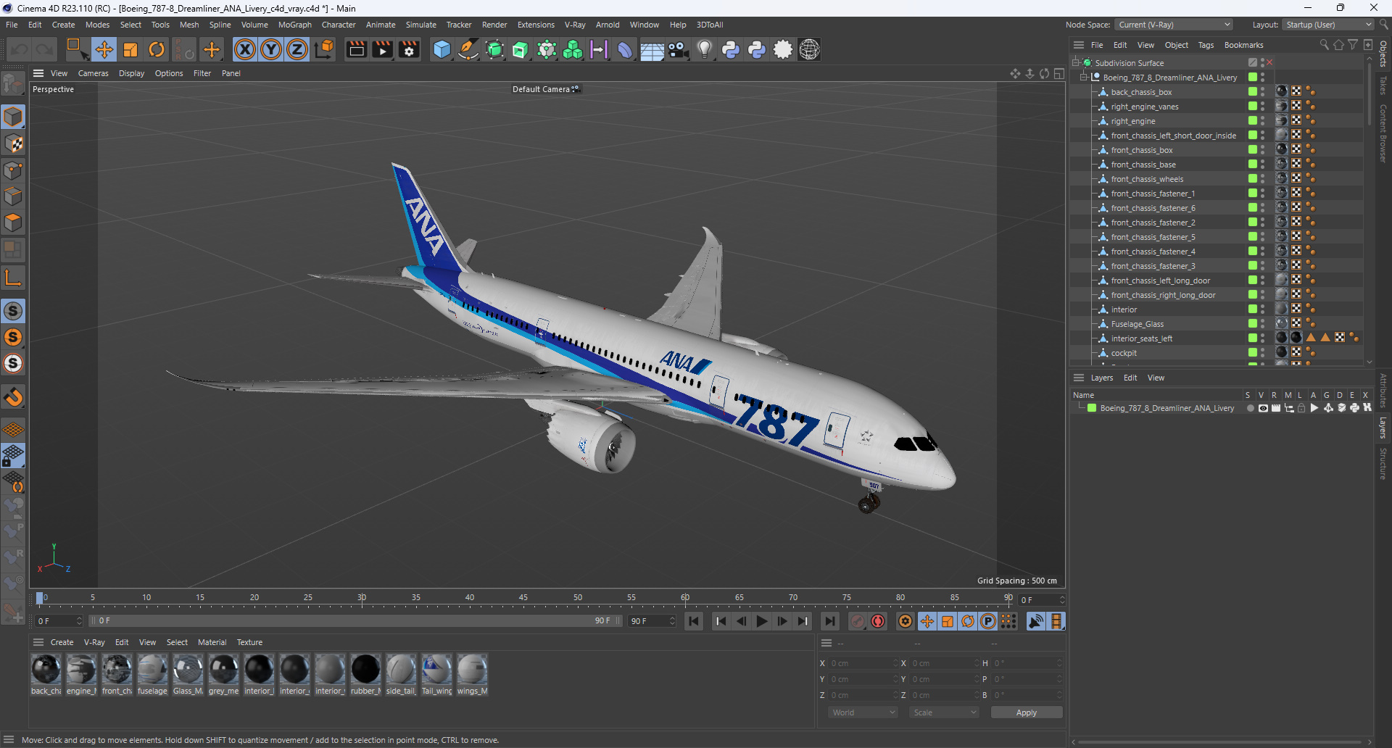
Task: Toggle Y axis lock
Action: (271, 49)
